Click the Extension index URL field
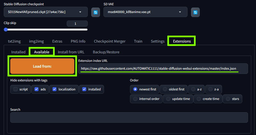The height and width of the screenshot is (135, 256). [163, 69]
